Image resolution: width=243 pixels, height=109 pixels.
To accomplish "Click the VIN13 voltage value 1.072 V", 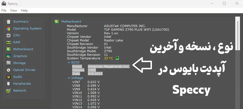I will pyautogui.click(x=94, y=103).
